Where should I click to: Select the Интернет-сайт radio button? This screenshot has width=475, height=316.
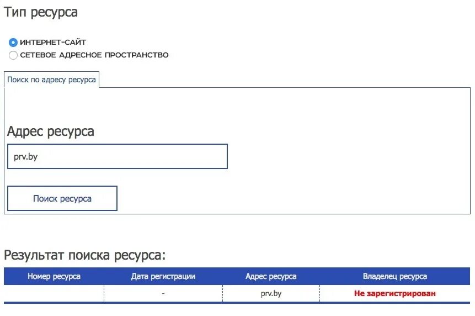pos(13,43)
